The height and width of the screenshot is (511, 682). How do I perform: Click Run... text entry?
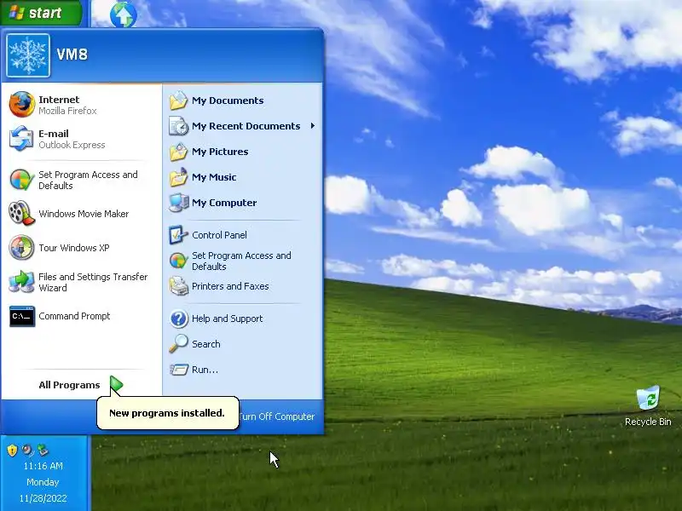pyautogui.click(x=205, y=370)
